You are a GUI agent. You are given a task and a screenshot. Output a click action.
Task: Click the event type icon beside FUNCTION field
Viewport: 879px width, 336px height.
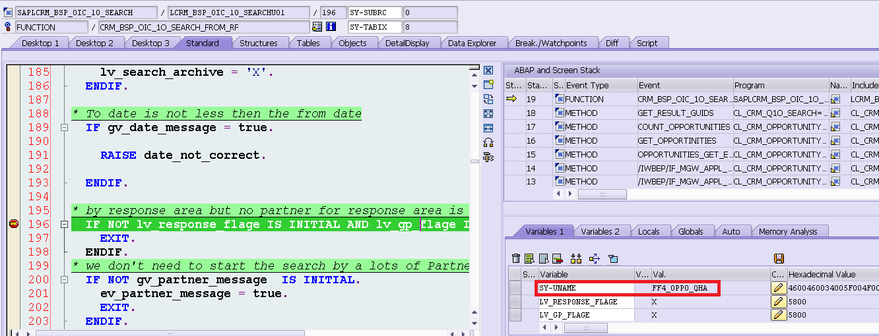click(8, 27)
